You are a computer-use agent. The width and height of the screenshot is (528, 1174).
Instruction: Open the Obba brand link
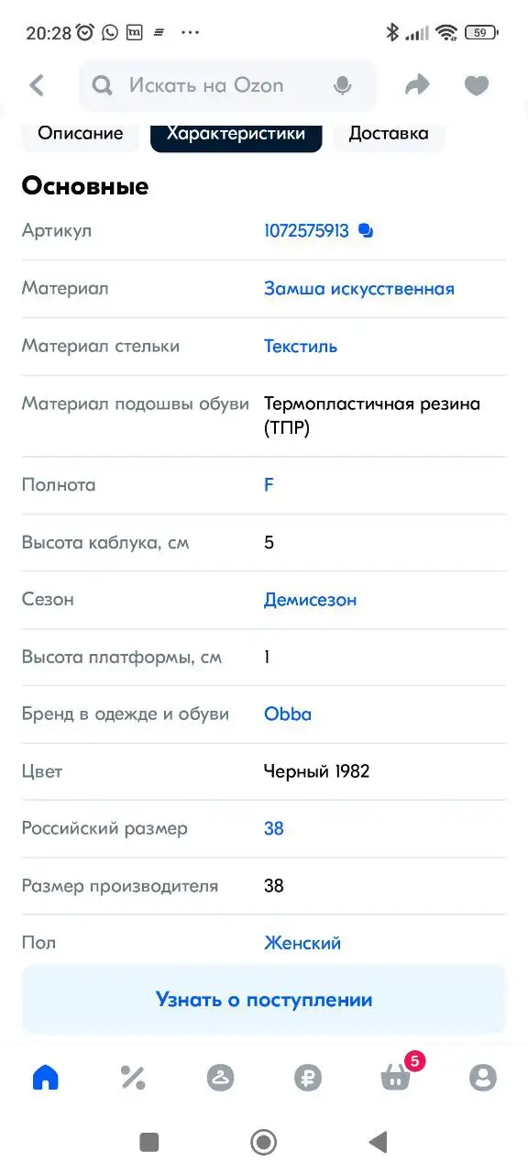tap(287, 714)
